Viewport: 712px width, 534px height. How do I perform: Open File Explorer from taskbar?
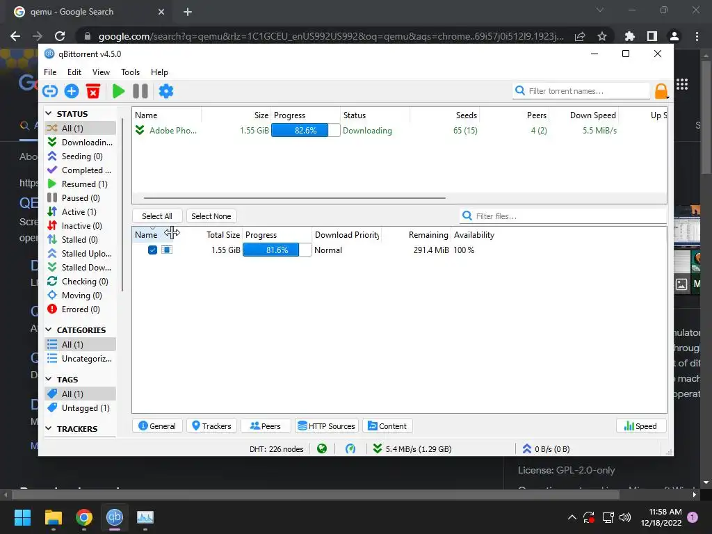click(x=54, y=517)
